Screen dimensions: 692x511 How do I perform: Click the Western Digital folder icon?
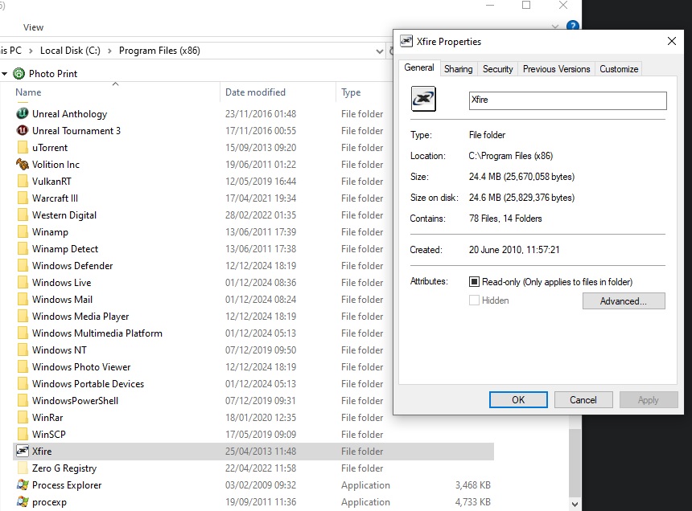coord(23,215)
